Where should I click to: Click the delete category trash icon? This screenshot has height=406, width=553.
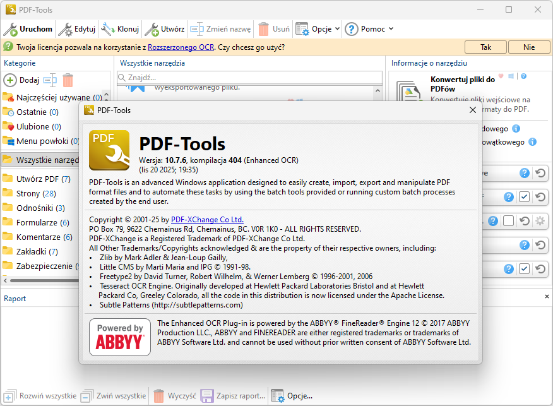68,80
